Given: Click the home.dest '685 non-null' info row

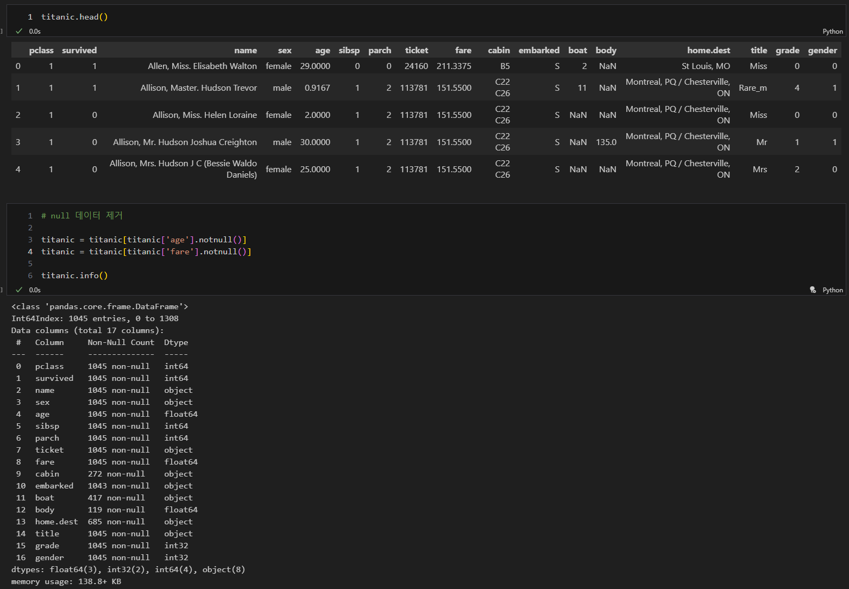Looking at the screenshot, I should click(x=104, y=522).
